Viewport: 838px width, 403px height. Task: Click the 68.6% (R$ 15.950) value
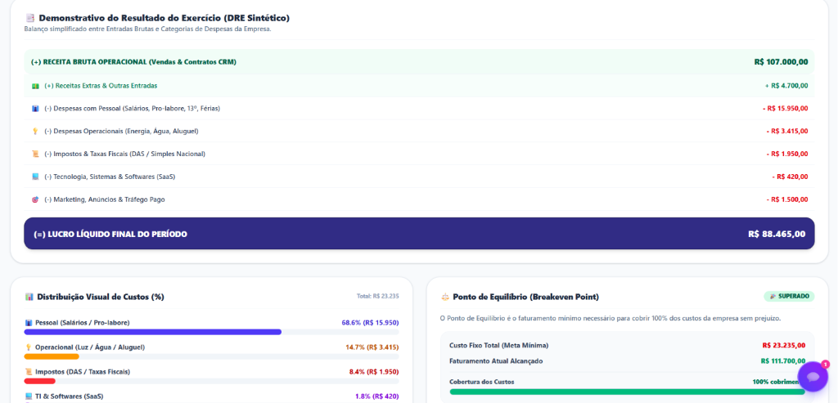[x=371, y=323]
